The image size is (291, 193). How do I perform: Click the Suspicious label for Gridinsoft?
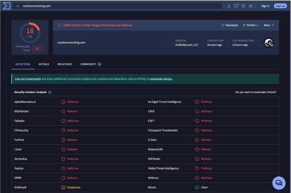point(74,188)
